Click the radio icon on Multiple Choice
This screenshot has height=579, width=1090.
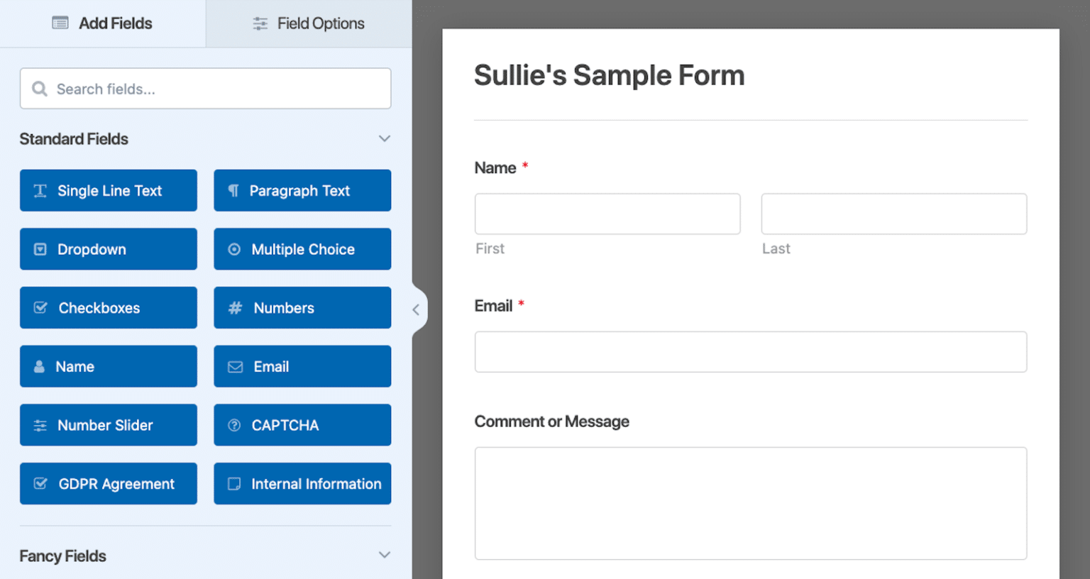pos(233,249)
